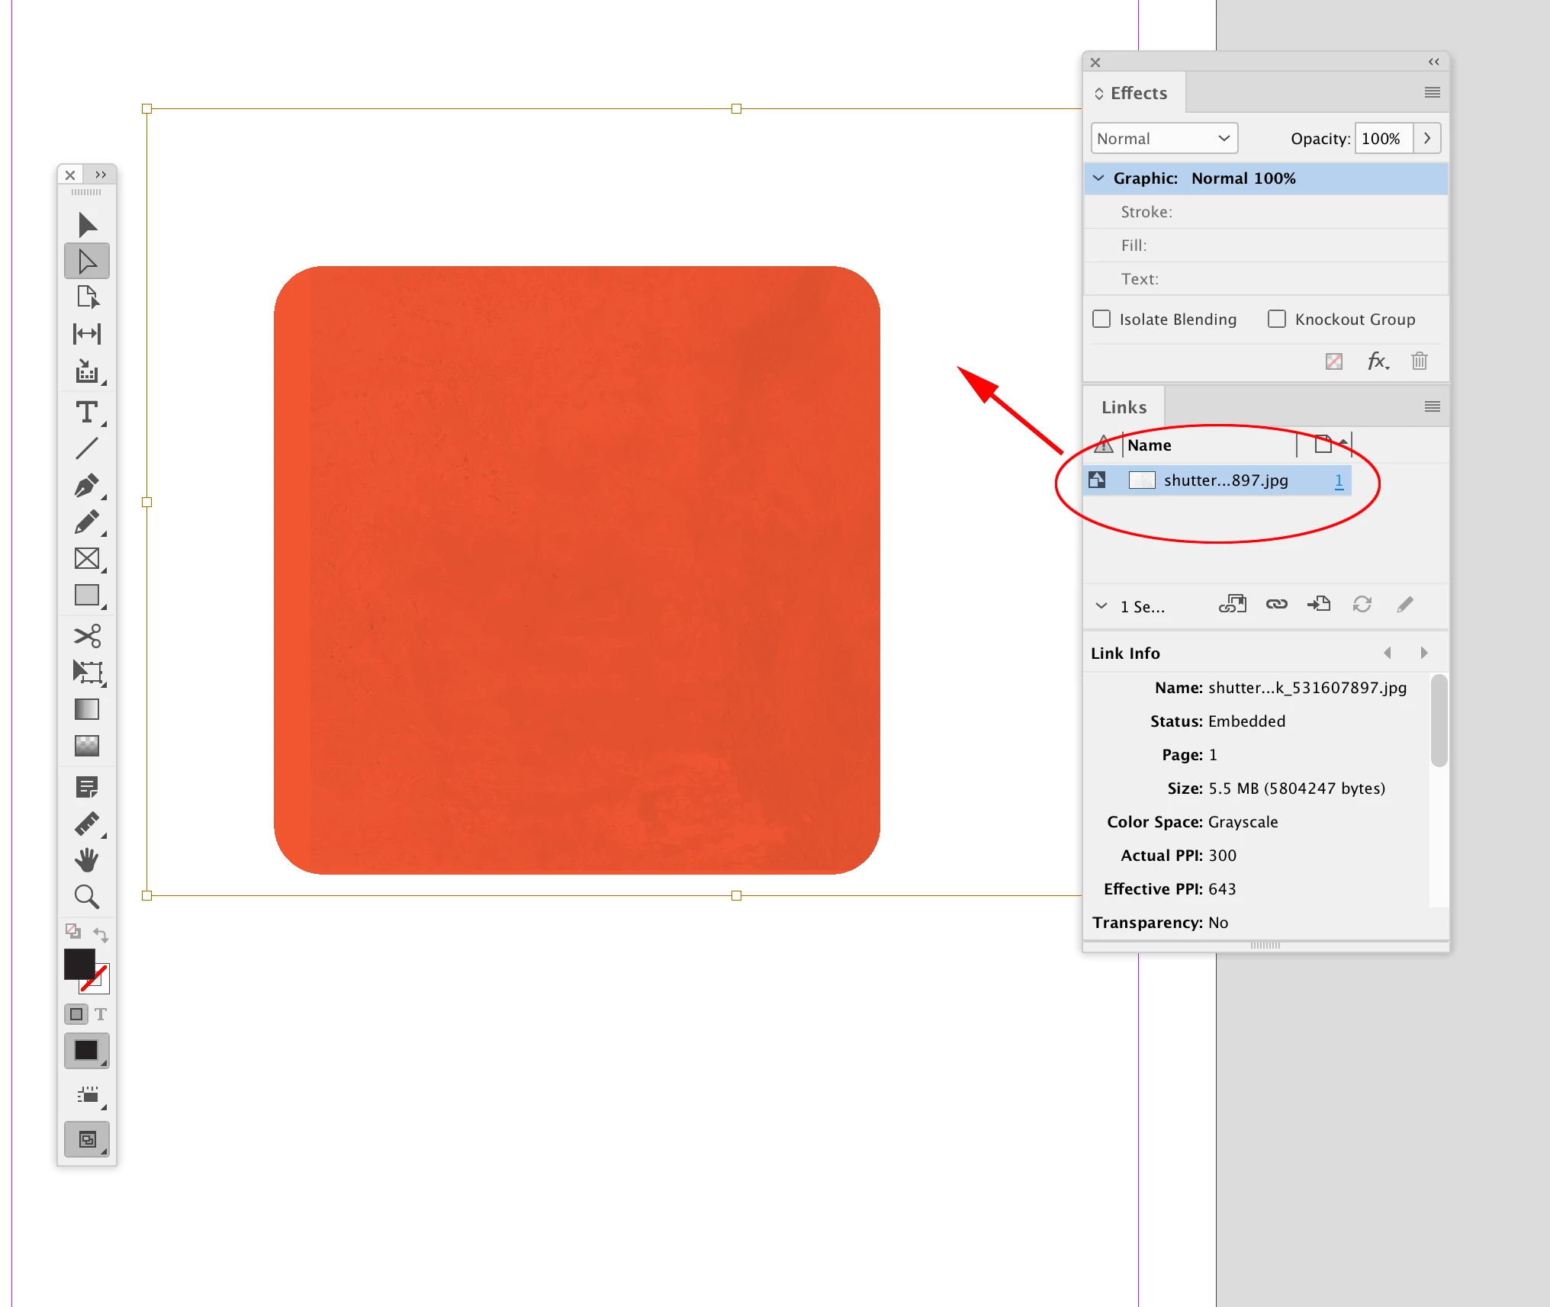The image size is (1550, 1307).
Task: Click page number 1 link for shutter image
Action: click(1339, 480)
